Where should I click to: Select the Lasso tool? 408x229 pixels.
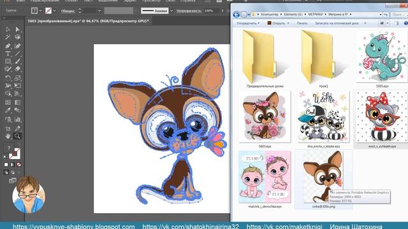pyautogui.click(x=17, y=37)
